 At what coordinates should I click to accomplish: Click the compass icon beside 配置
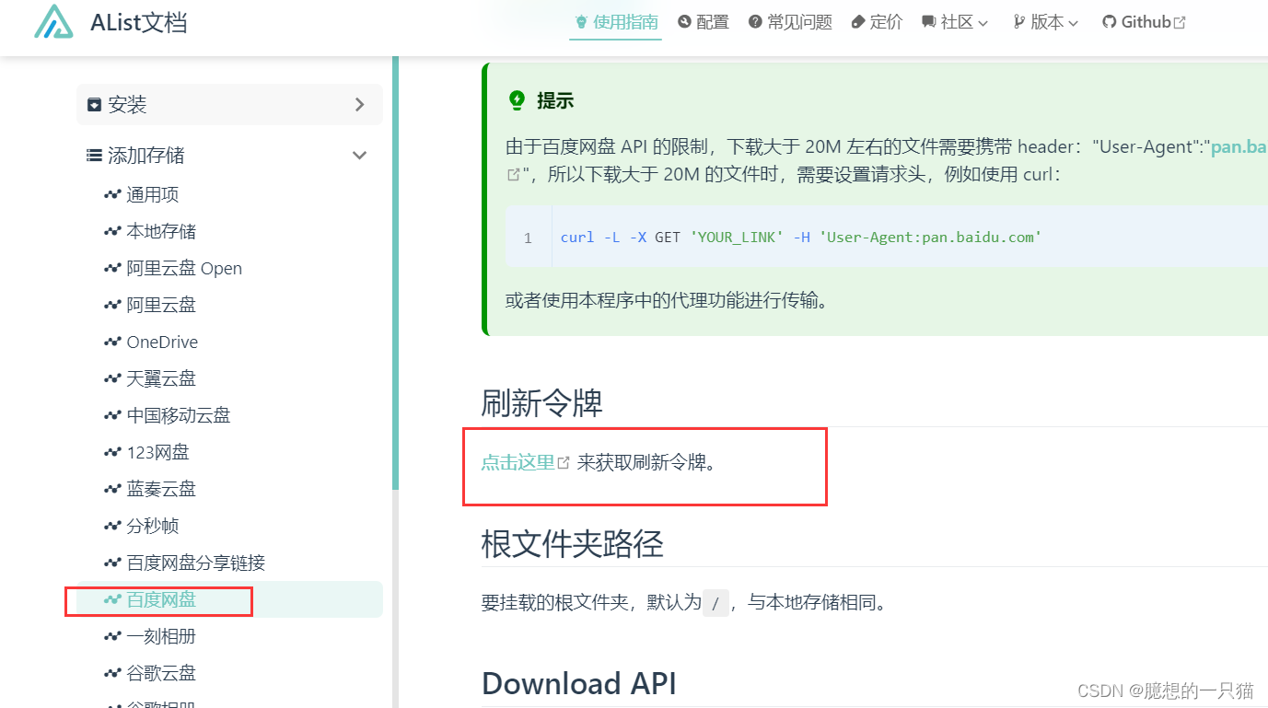[684, 22]
